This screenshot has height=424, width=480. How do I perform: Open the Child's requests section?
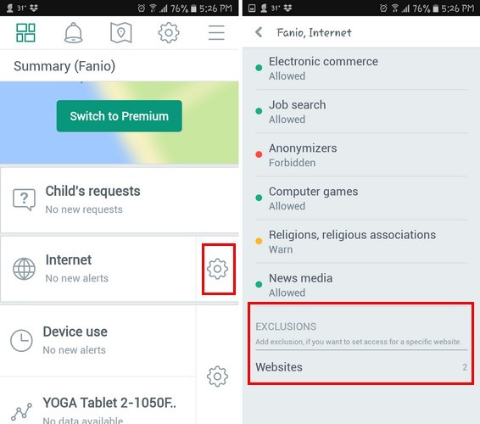pyautogui.click(x=120, y=200)
